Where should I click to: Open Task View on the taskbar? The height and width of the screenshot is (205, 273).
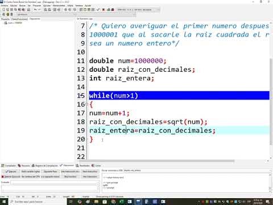(x=71, y=202)
